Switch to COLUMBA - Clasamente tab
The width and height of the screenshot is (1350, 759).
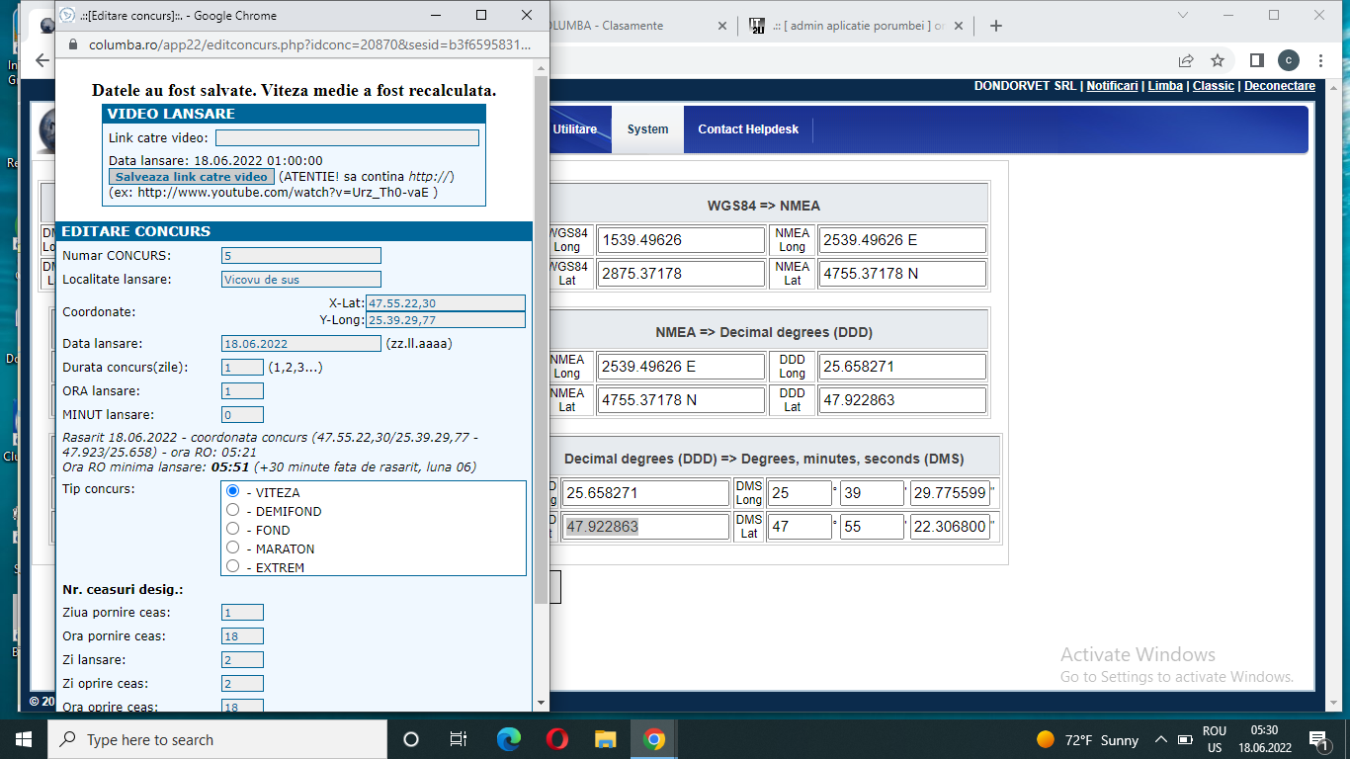tap(633, 26)
